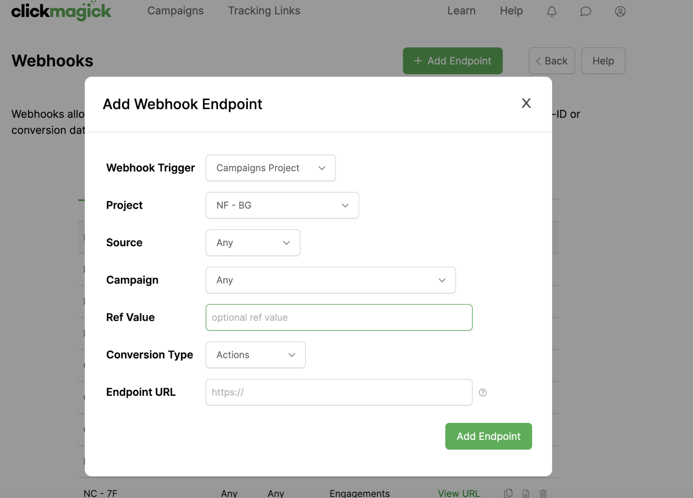Click into the Endpoint URL field
The width and height of the screenshot is (693, 498).
(x=339, y=392)
